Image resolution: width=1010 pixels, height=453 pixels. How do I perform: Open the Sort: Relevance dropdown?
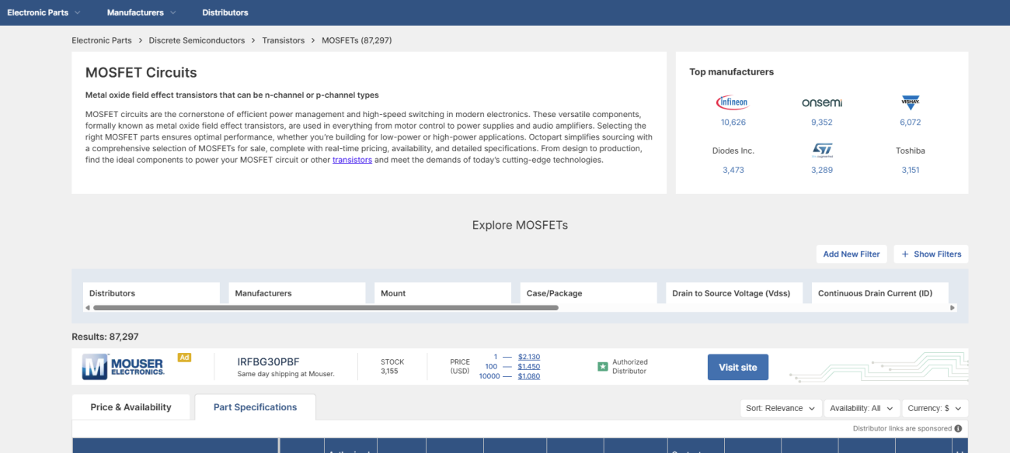click(x=781, y=408)
